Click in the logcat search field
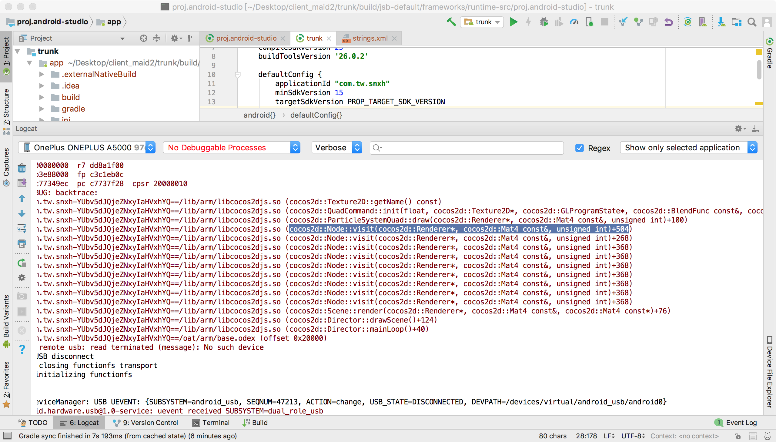This screenshot has height=442, width=776. coord(470,148)
